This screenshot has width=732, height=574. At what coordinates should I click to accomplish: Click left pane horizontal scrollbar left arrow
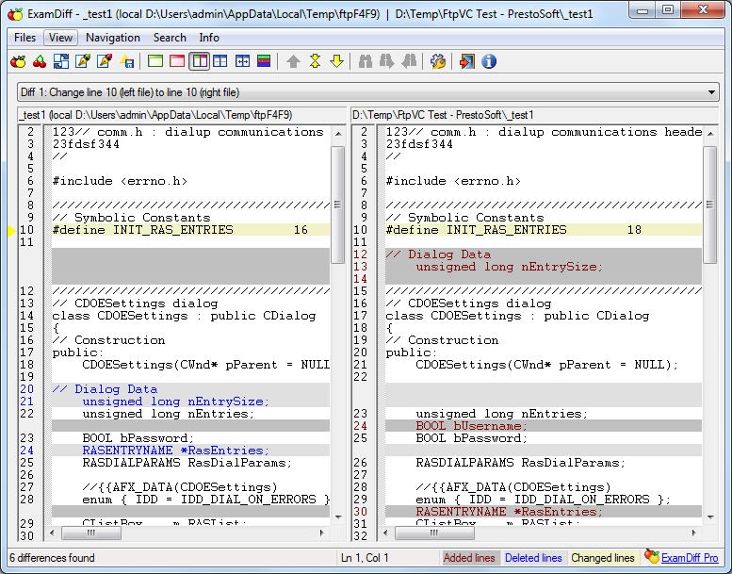coord(52,533)
